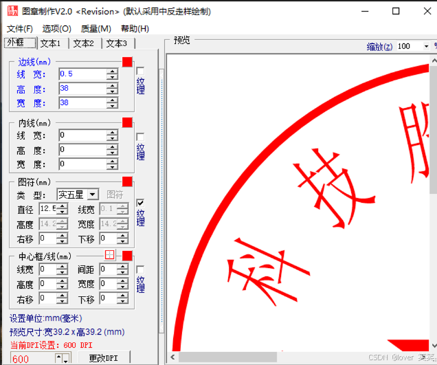437x365 pixels.
Task: Enable the 内线 纹理 checkbox
Action: 140,137
